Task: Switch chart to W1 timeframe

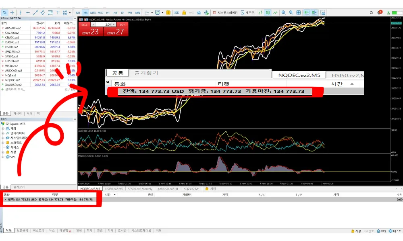Action: click(x=130, y=12)
